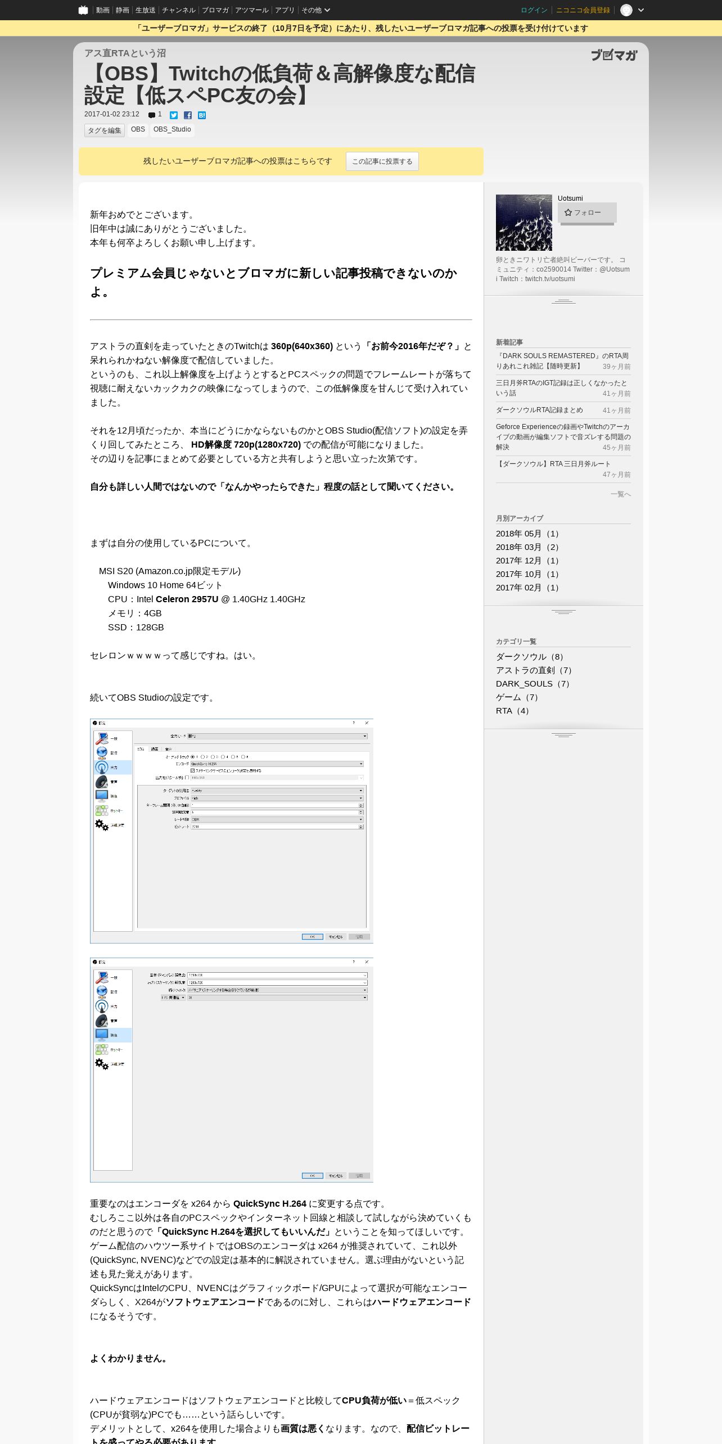The height and width of the screenshot is (1444, 722).
Task: Open archive 2017年 10月
Action: click(x=529, y=574)
